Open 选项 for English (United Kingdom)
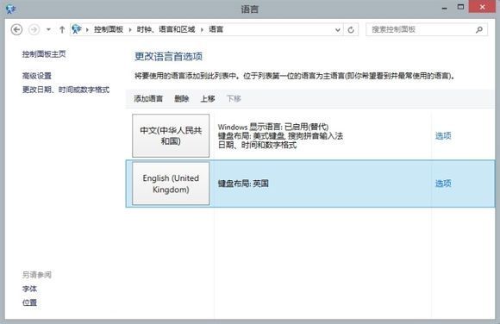The width and height of the screenshot is (500, 324). pos(443,184)
